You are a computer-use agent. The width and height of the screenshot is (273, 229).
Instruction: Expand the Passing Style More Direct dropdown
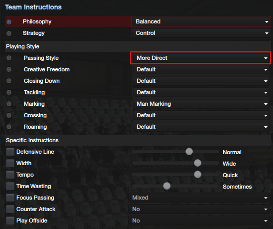tap(200, 58)
